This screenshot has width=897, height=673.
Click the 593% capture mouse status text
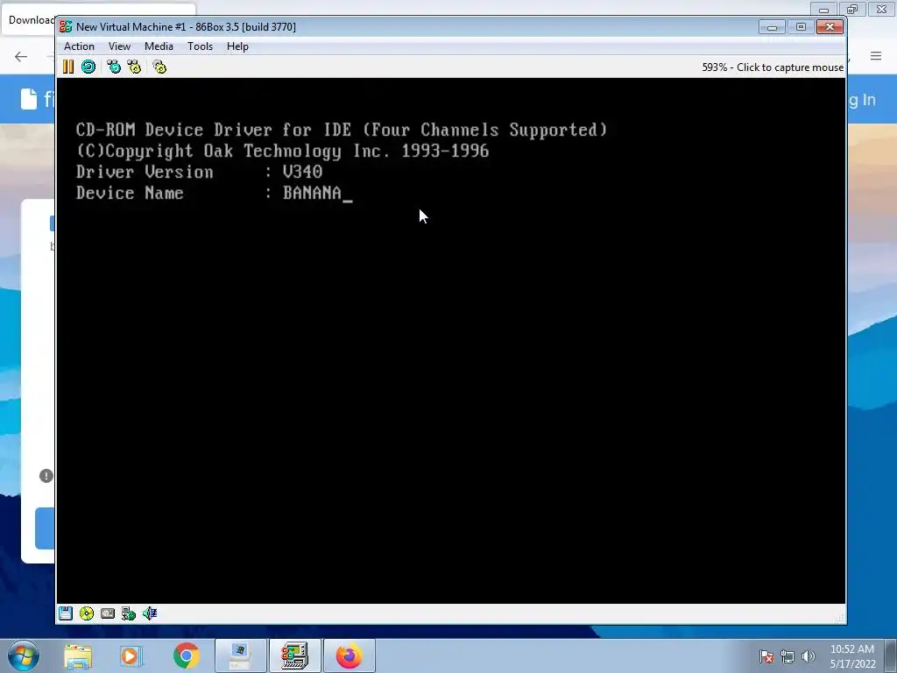(773, 67)
